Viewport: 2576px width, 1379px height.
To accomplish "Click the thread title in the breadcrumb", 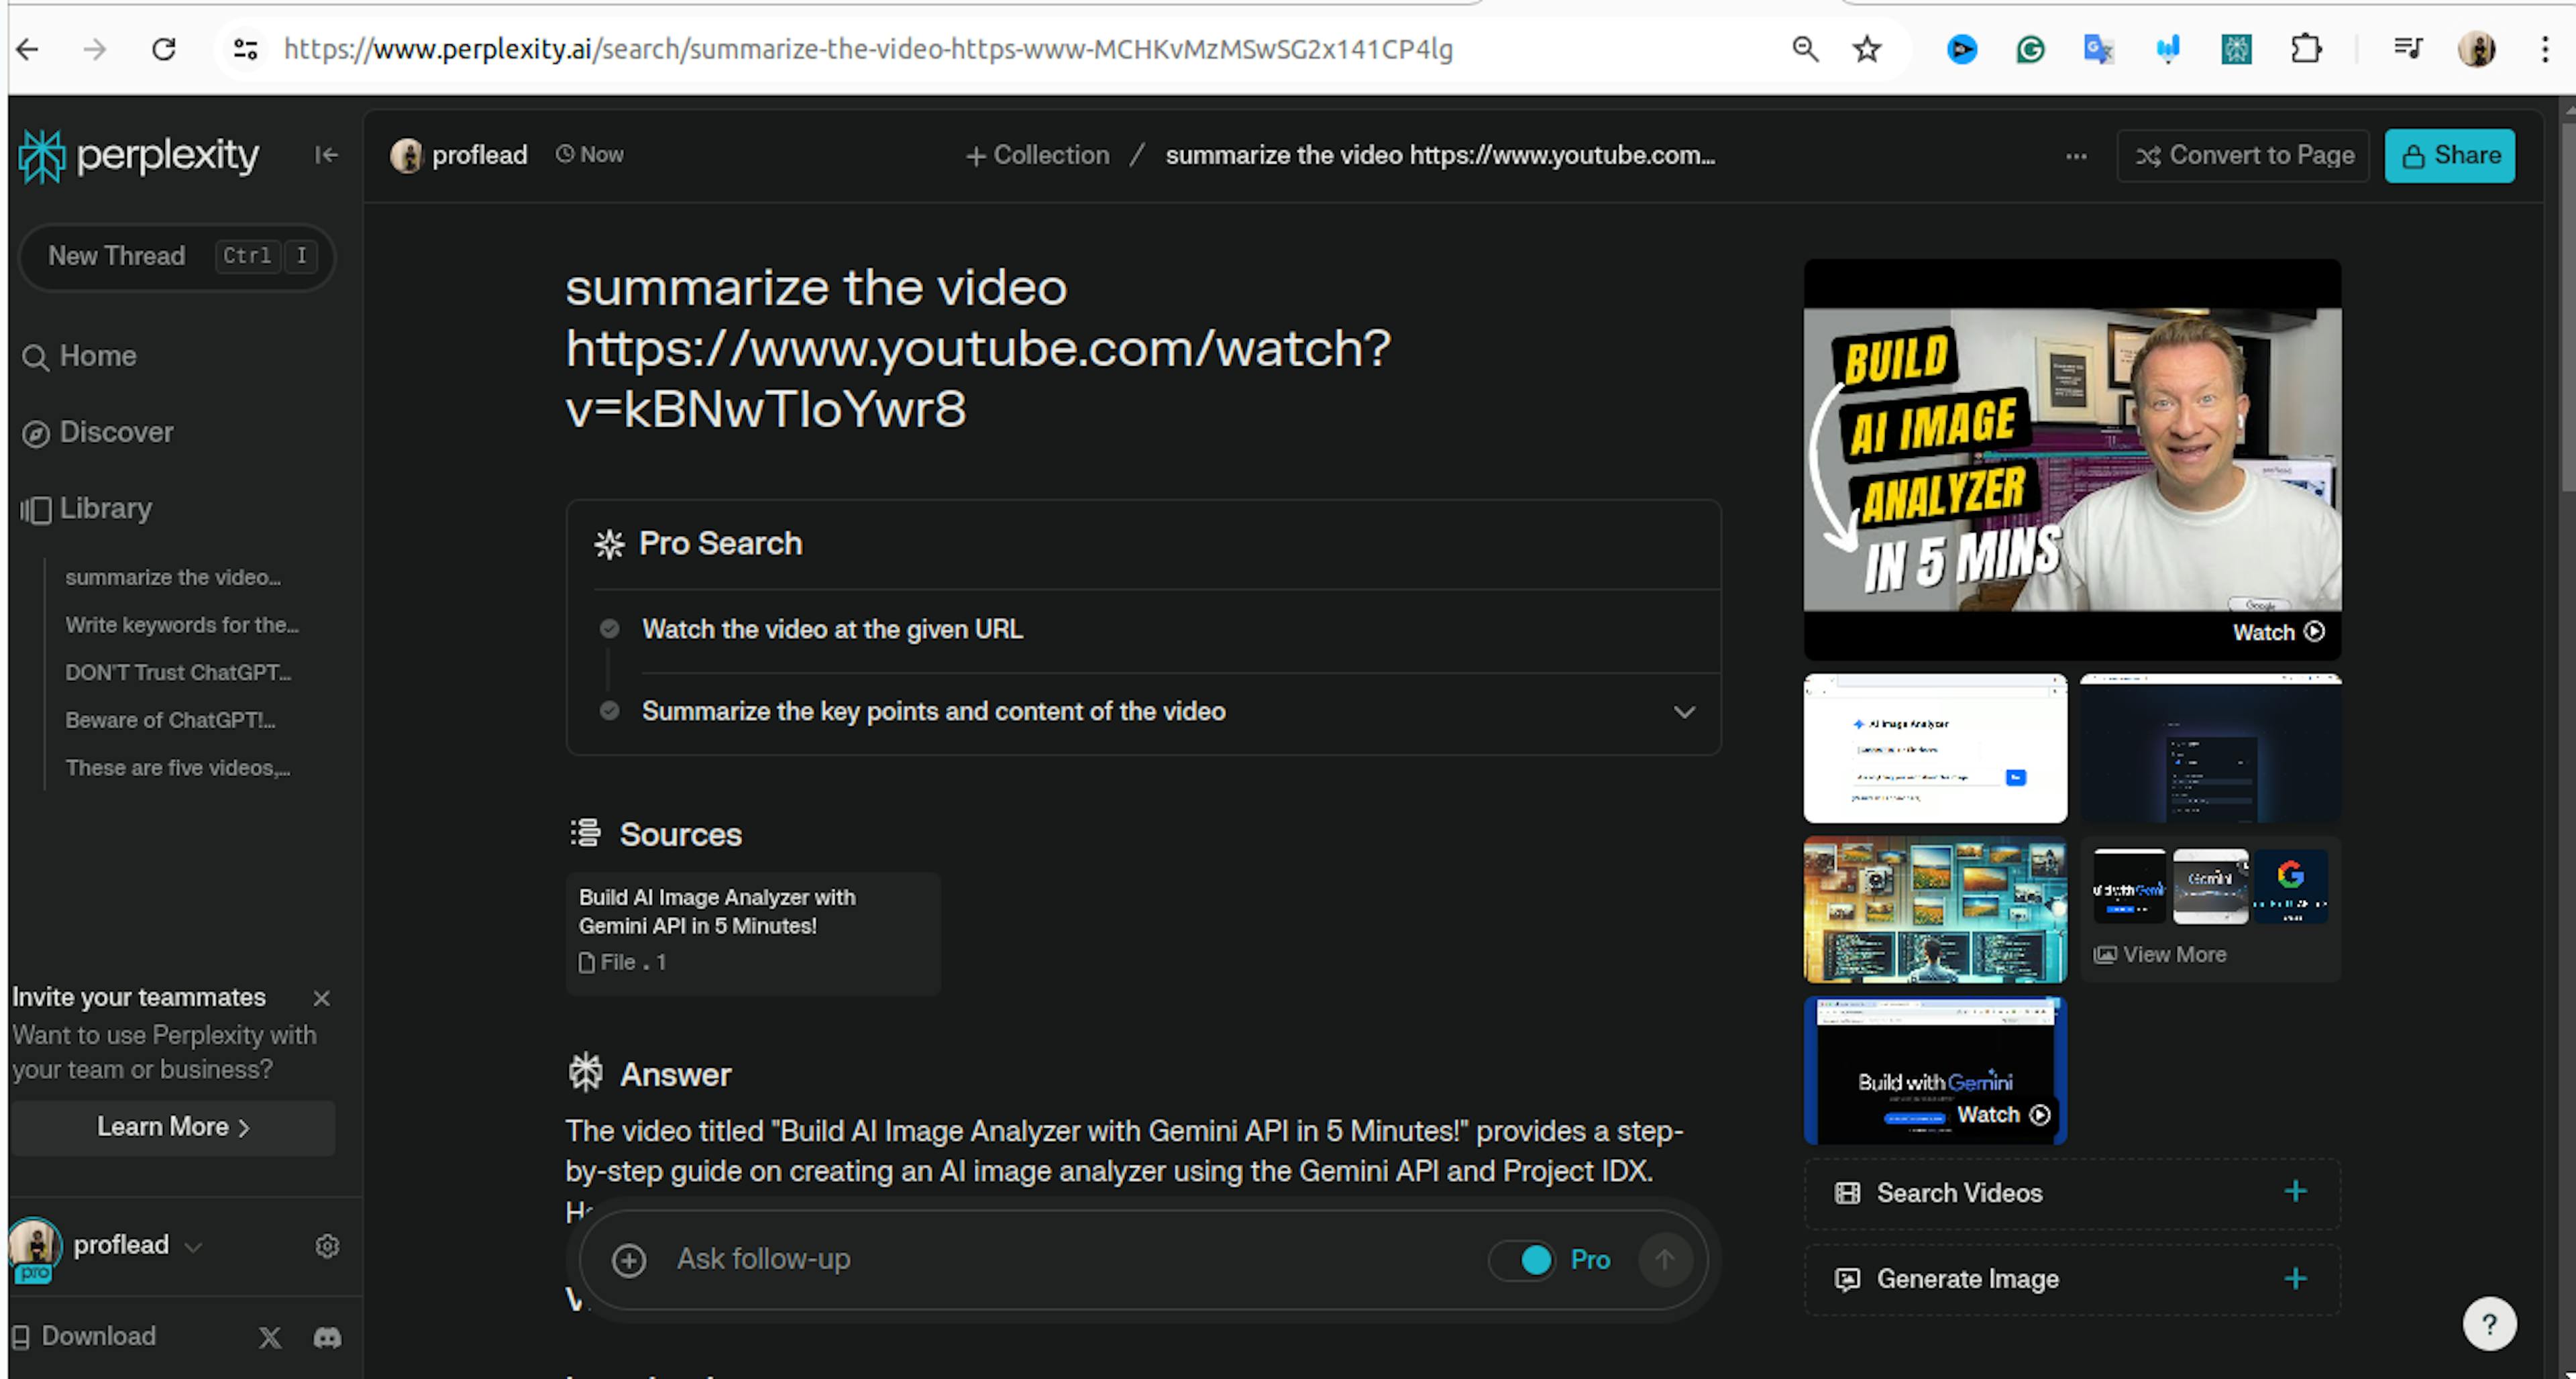I will point(1440,156).
